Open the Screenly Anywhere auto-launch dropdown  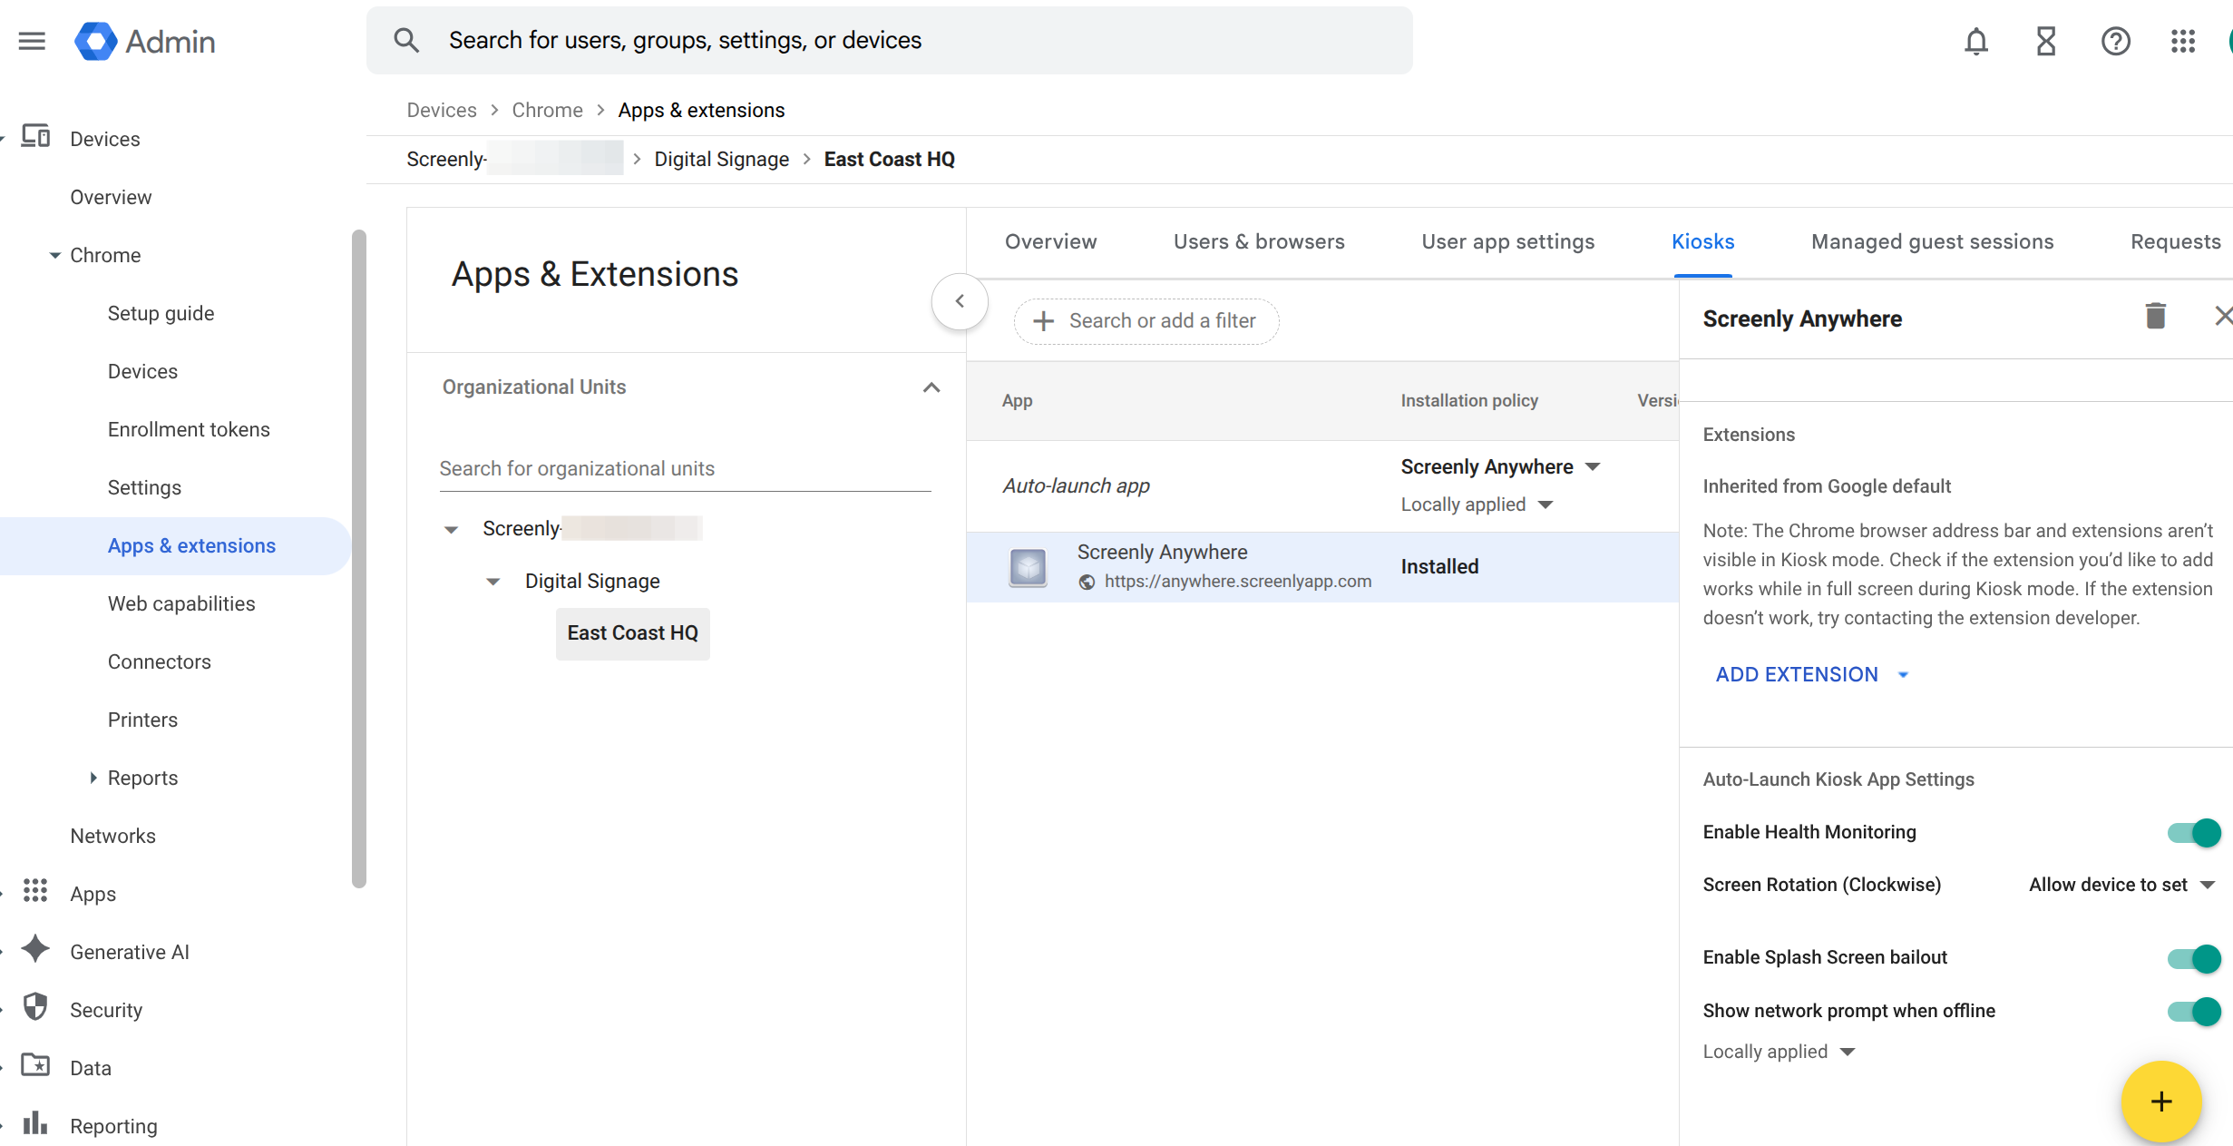(1501, 466)
